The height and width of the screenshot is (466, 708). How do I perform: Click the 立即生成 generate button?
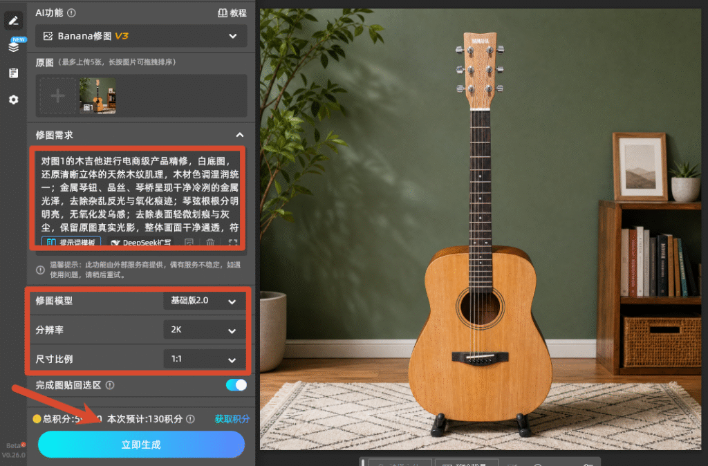(141, 445)
